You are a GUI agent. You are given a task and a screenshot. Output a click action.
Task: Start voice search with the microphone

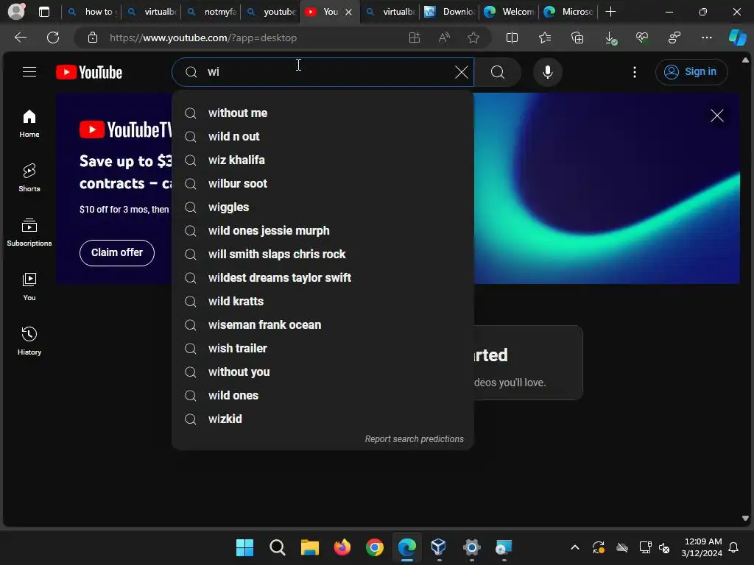coord(547,72)
